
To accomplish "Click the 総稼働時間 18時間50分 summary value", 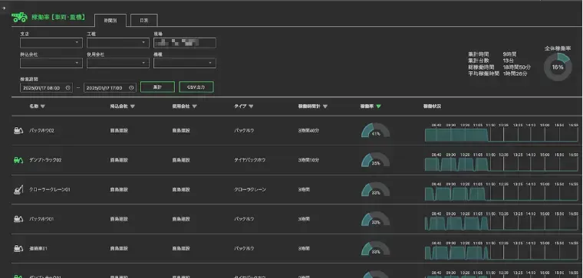I will click(517, 67).
